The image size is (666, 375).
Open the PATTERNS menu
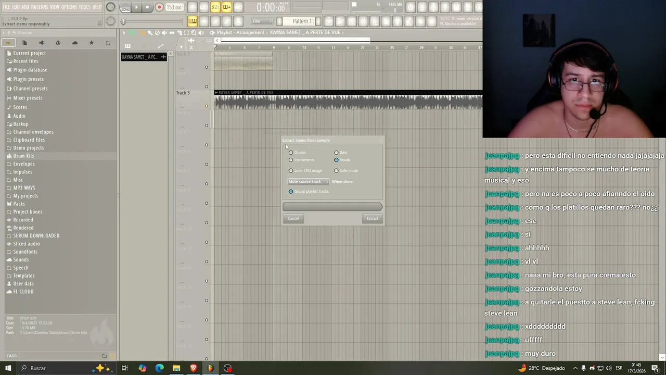(x=40, y=7)
